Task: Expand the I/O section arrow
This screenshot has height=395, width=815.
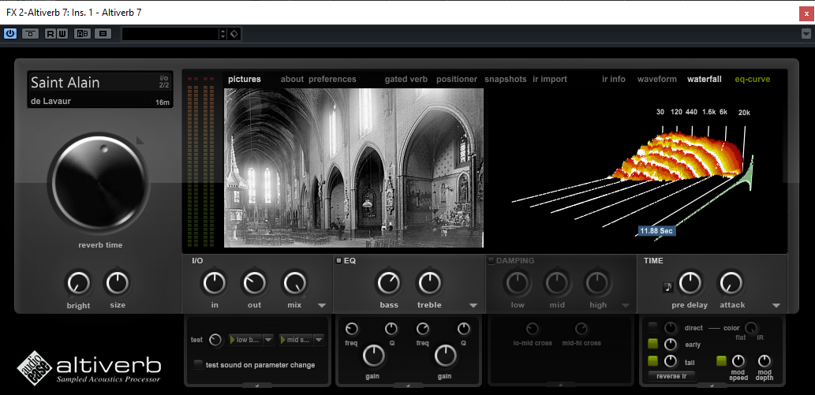Action: (x=321, y=306)
